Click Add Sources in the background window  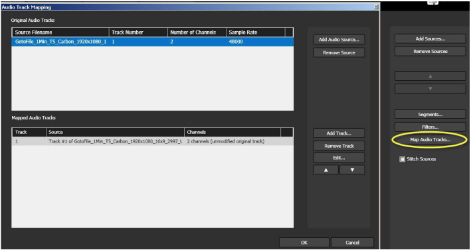point(430,39)
